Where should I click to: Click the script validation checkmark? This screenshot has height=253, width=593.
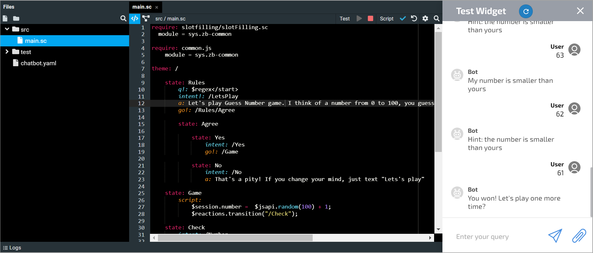(x=403, y=19)
